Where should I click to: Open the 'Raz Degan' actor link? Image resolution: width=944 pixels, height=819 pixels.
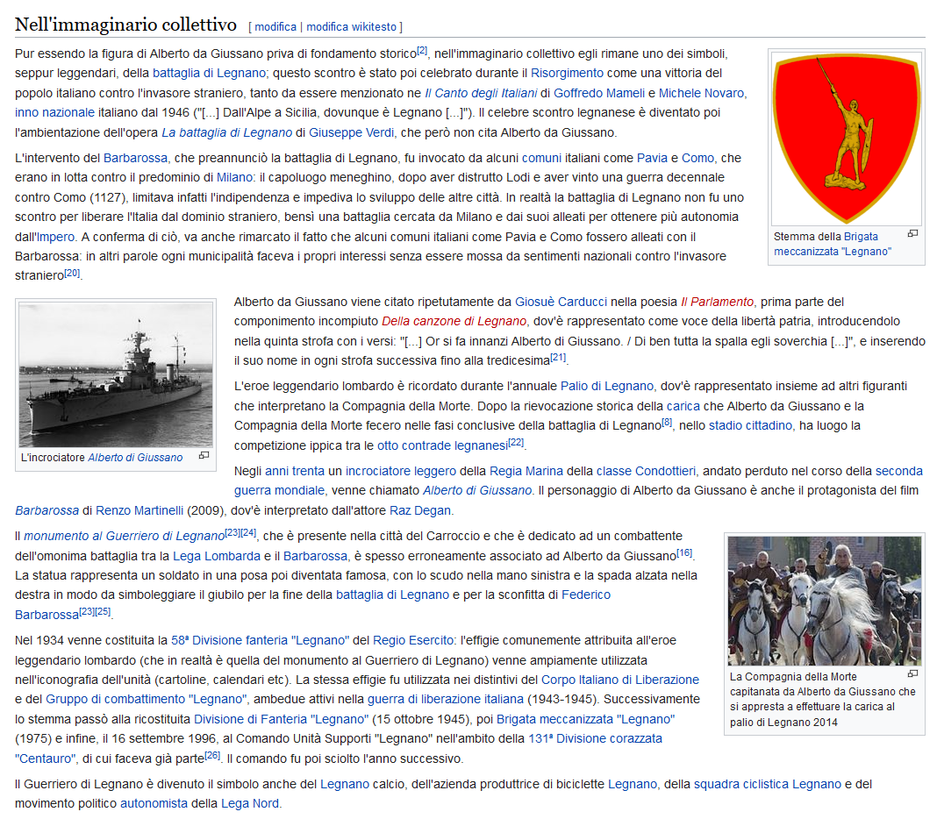coord(419,510)
